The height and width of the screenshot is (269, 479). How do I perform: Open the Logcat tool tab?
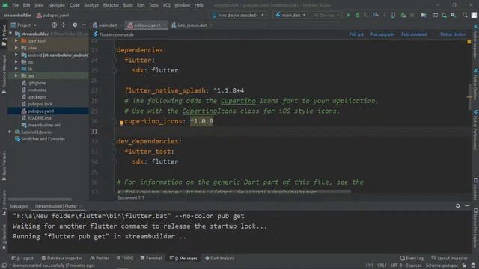coord(22,258)
